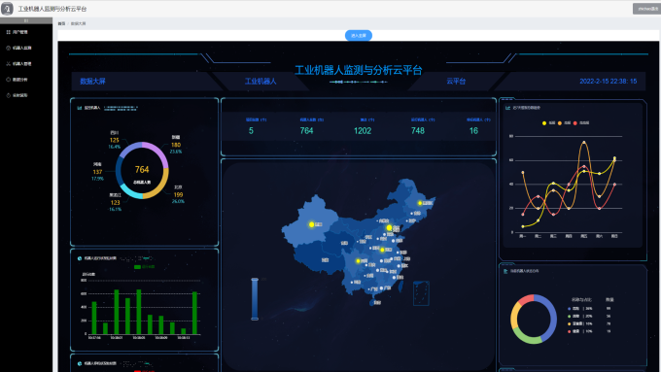This screenshot has width=661, height=372.
Task: Select the 数据大屏 header tab
Action: 92,82
